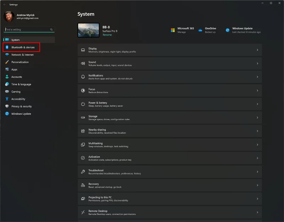Screen dimensions: 284x222
Task: Click the user profile avatar photo
Action: [x=9, y=16]
